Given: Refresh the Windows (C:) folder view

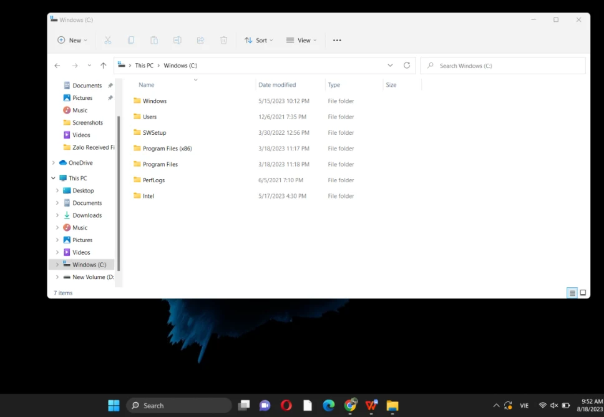Looking at the screenshot, I should (407, 65).
